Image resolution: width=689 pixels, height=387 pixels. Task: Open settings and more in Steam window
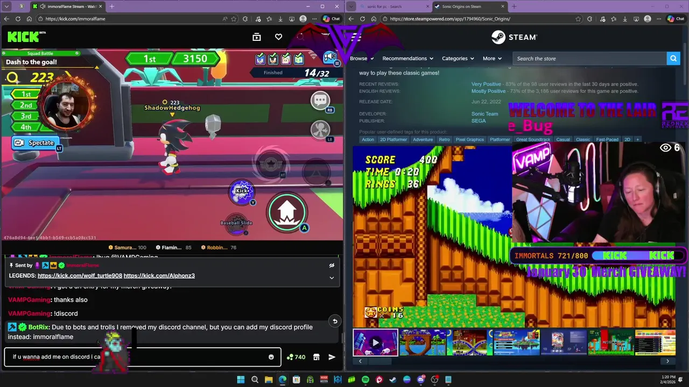point(659,19)
